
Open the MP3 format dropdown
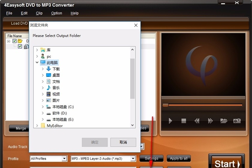click(x=133, y=158)
